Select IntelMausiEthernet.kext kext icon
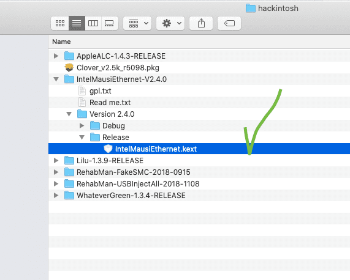 pos(108,149)
